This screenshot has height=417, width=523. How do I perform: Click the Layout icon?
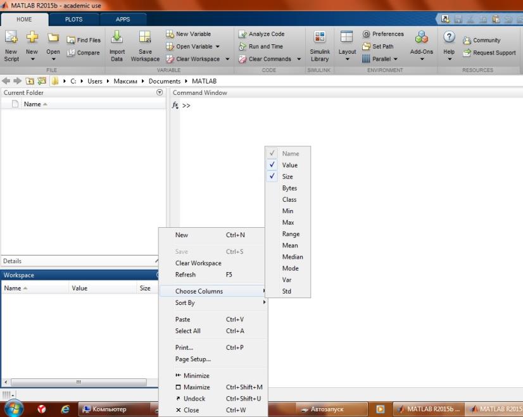click(x=346, y=37)
